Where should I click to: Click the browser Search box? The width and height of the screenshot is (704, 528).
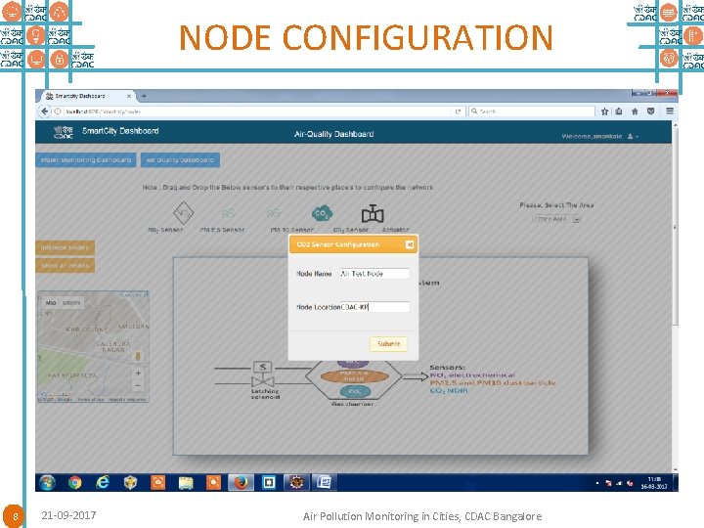(x=532, y=111)
